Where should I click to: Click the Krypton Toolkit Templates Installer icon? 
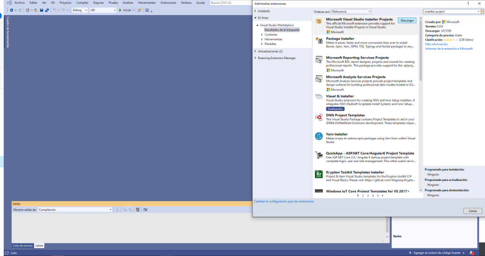tap(319, 174)
